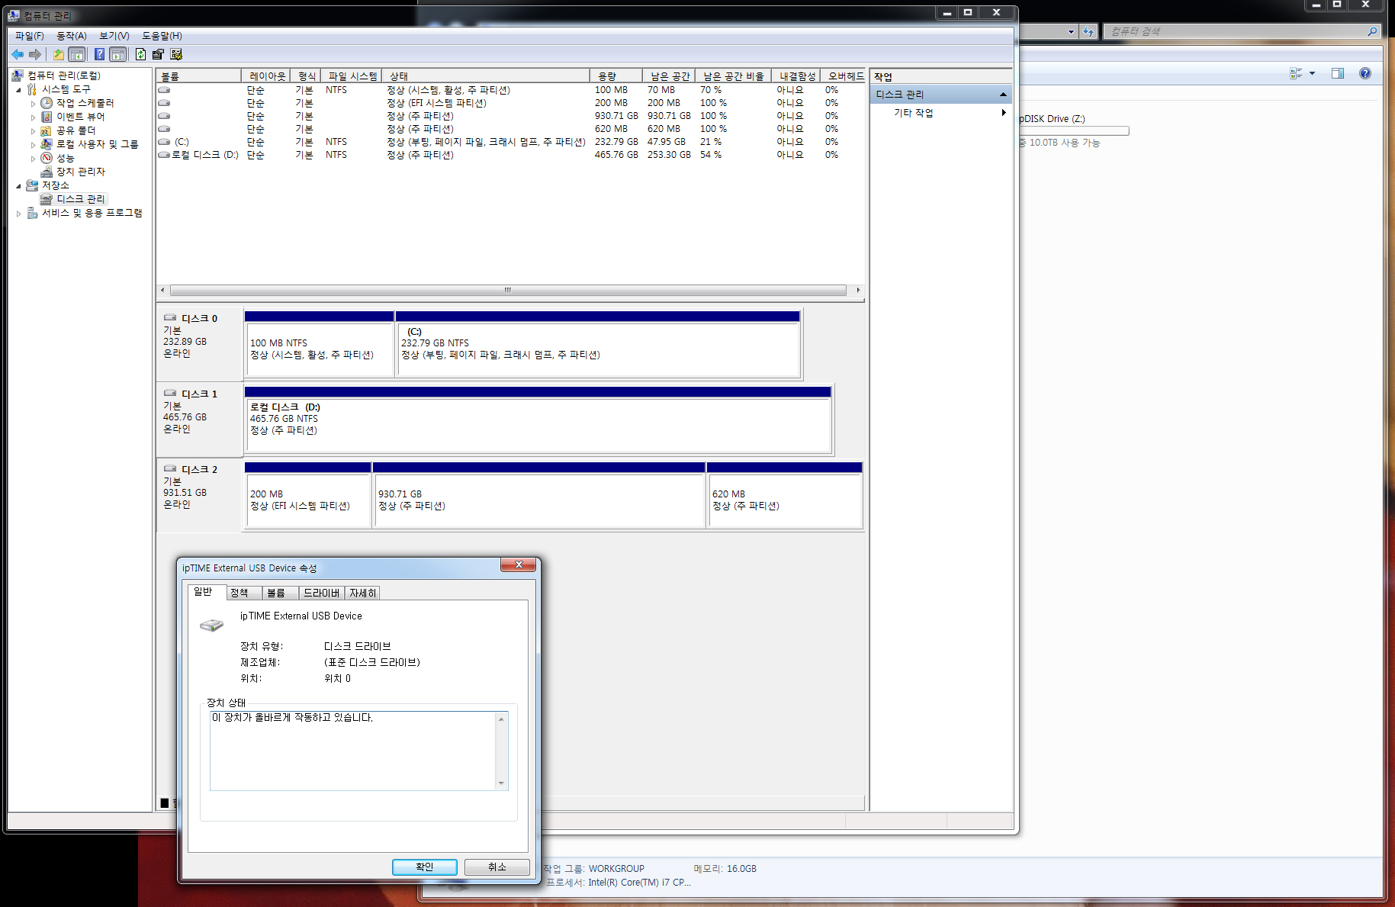Expand Services and Applications node
The width and height of the screenshot is (1395, 907).
coord(19,214)
